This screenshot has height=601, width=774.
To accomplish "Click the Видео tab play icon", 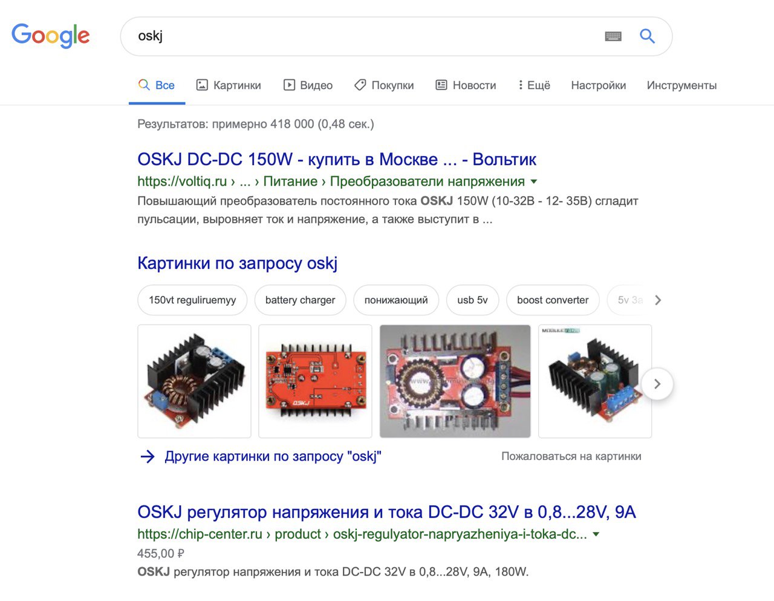I will (289, 85).
